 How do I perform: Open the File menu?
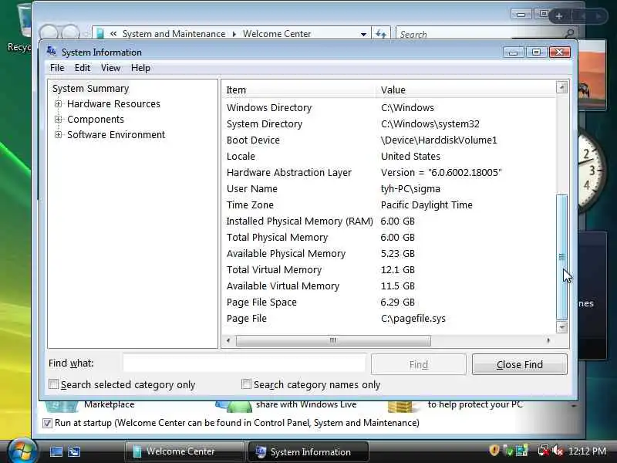57,68
